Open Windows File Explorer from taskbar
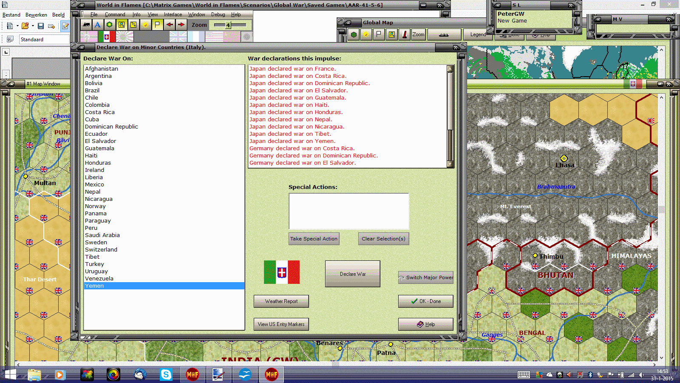680x383 pixels. [x=34, y=374]
